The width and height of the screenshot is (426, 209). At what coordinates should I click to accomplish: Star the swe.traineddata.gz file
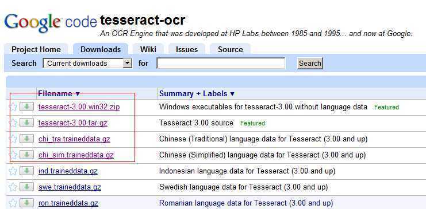pos(13,187)
